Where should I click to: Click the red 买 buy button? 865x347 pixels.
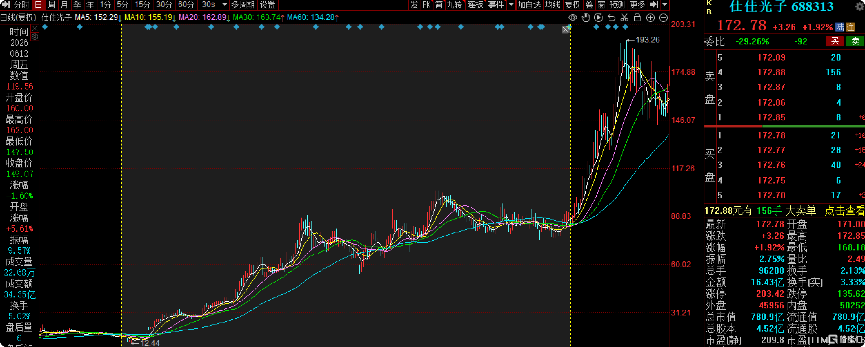pos(835,41)
